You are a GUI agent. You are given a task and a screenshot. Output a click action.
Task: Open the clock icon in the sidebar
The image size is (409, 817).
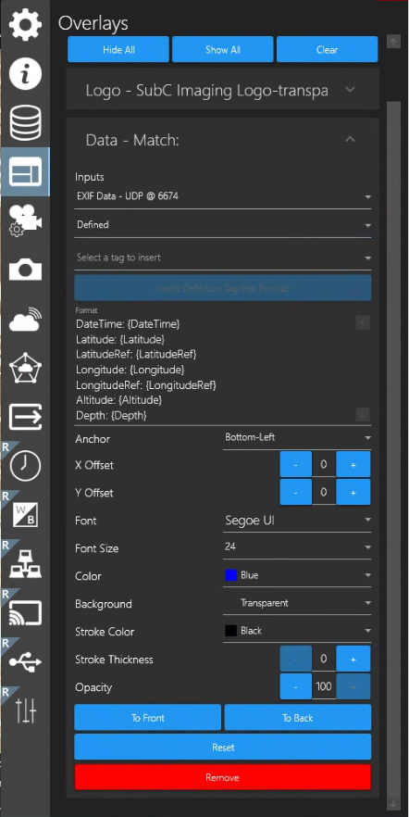click(25, 465)
